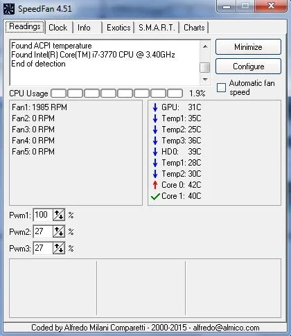This screenshot has height=336, width=291.
Task: Click the blue down arrow next to GPU
Action: tap(155, 107)
